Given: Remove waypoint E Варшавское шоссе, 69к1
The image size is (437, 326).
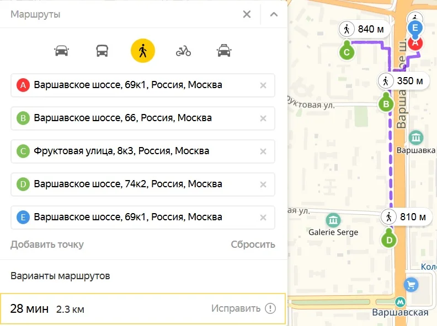Looking at the screenshot, I should pos(263,218).
